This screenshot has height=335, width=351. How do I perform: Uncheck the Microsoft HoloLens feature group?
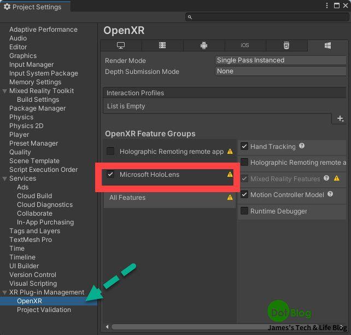pos(110,174)
